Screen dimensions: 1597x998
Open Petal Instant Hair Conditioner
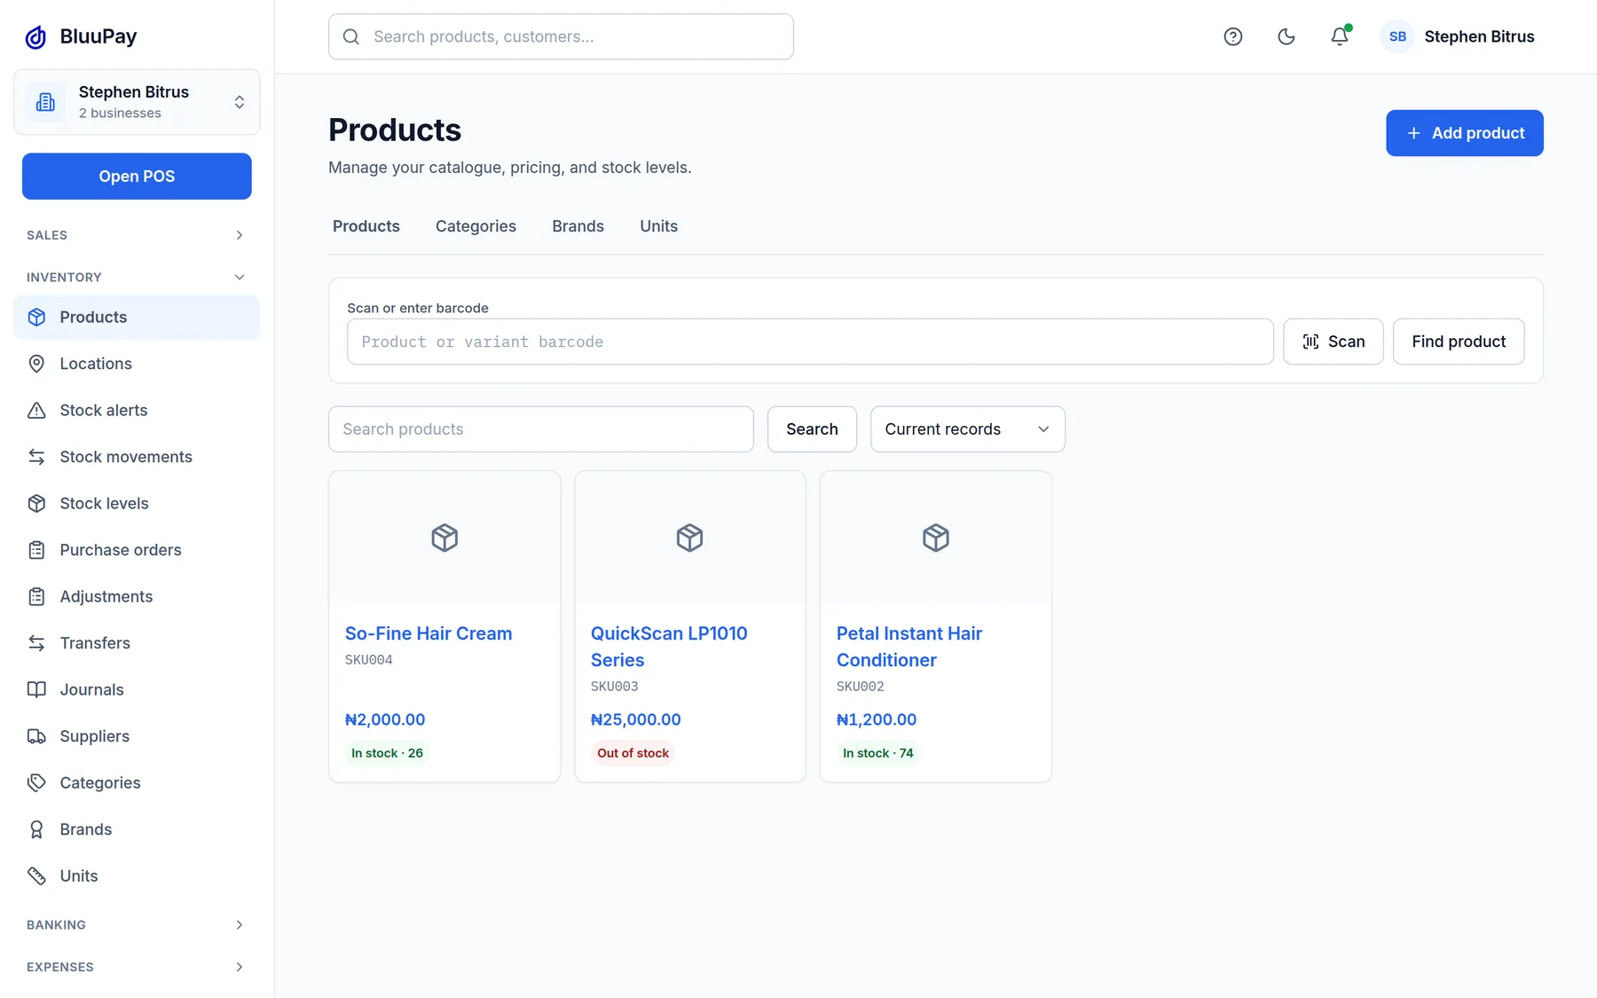click(909, 647)
